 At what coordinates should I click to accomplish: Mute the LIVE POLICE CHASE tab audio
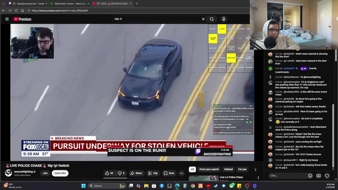98,3
